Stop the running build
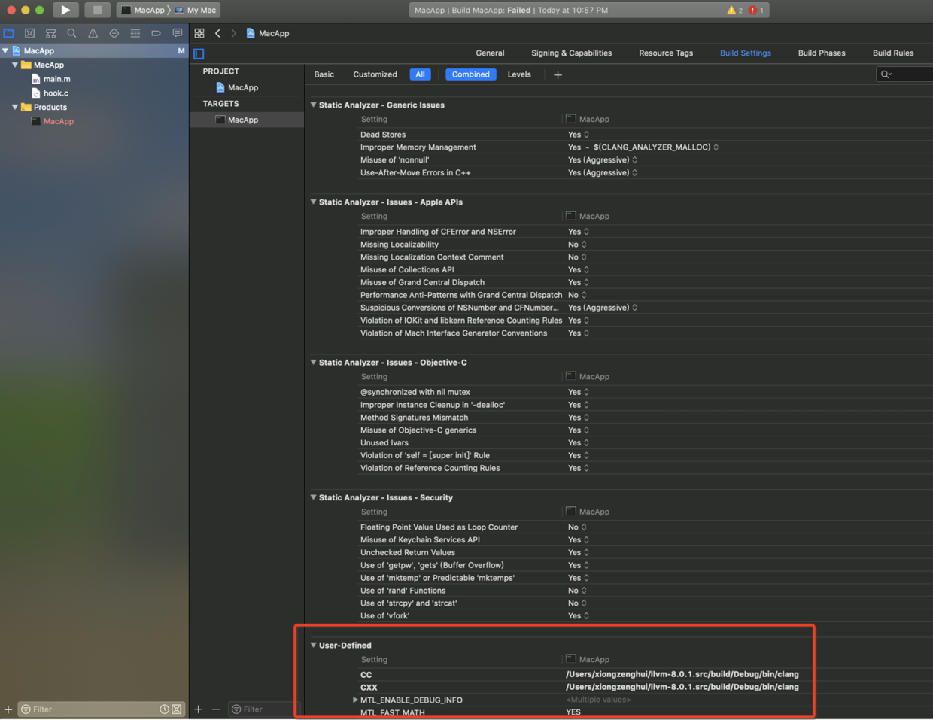 [x=97, y=10]
